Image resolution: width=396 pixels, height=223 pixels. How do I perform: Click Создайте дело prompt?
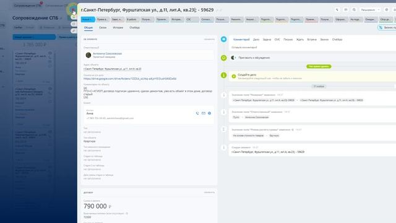point(247,75)
